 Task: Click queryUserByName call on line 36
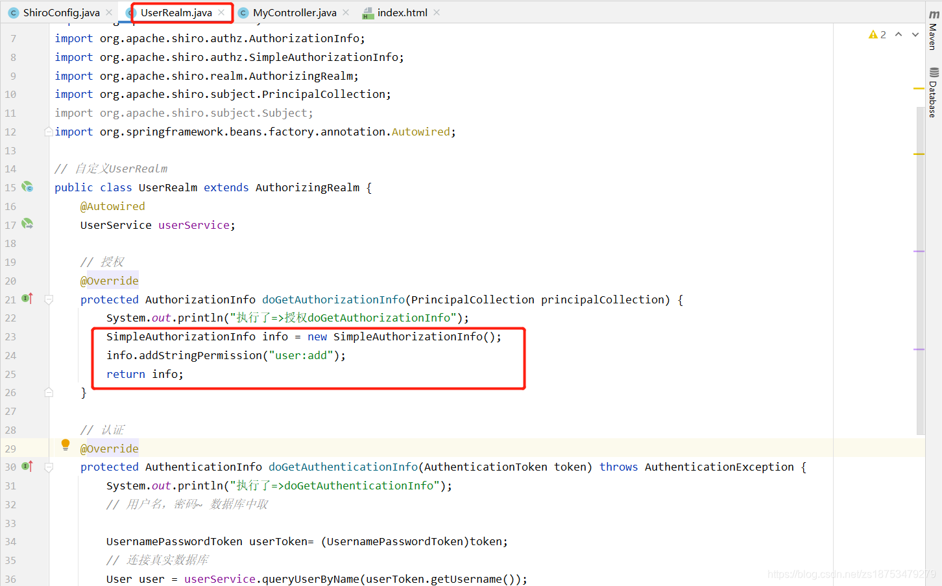pyautogui.click(x=311, y=579)
